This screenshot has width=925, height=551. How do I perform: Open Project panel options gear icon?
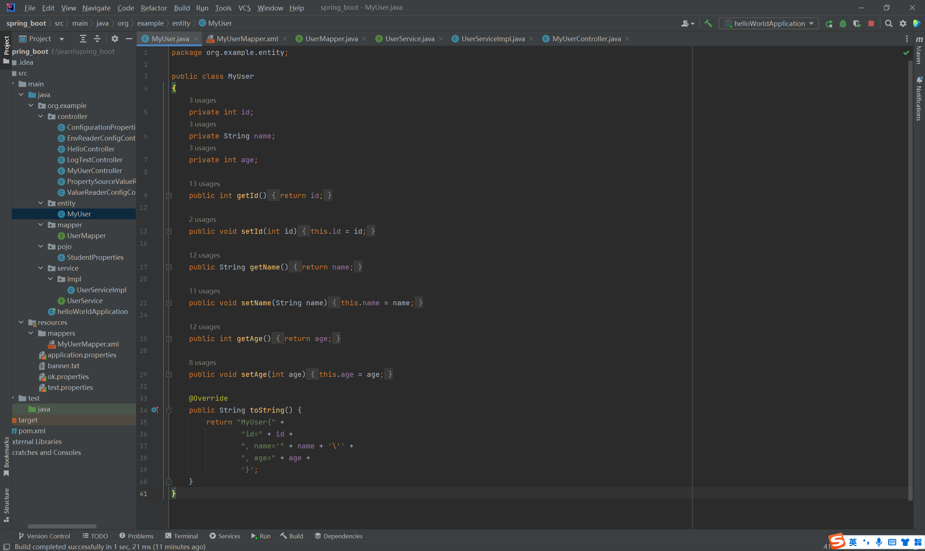pos(115,39)
